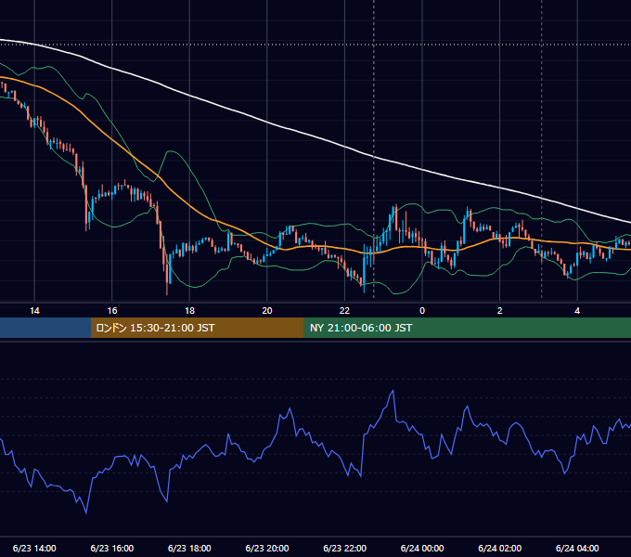Click the 6/23 18:00 date label
Screen dimensions: 631x557
click(x=189, y=548)
